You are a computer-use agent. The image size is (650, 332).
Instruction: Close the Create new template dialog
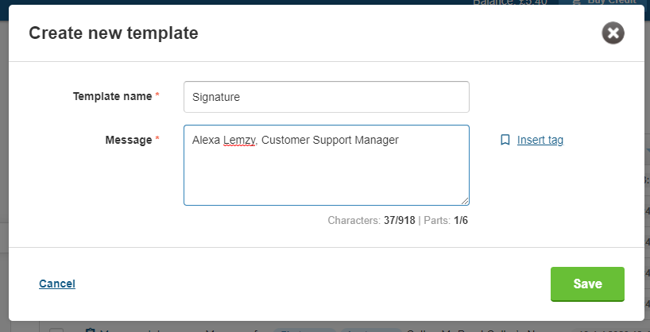pos(613,33)
